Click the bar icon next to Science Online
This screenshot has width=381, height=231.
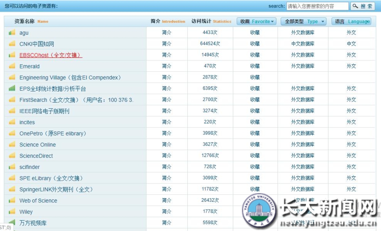pos(12,144)
